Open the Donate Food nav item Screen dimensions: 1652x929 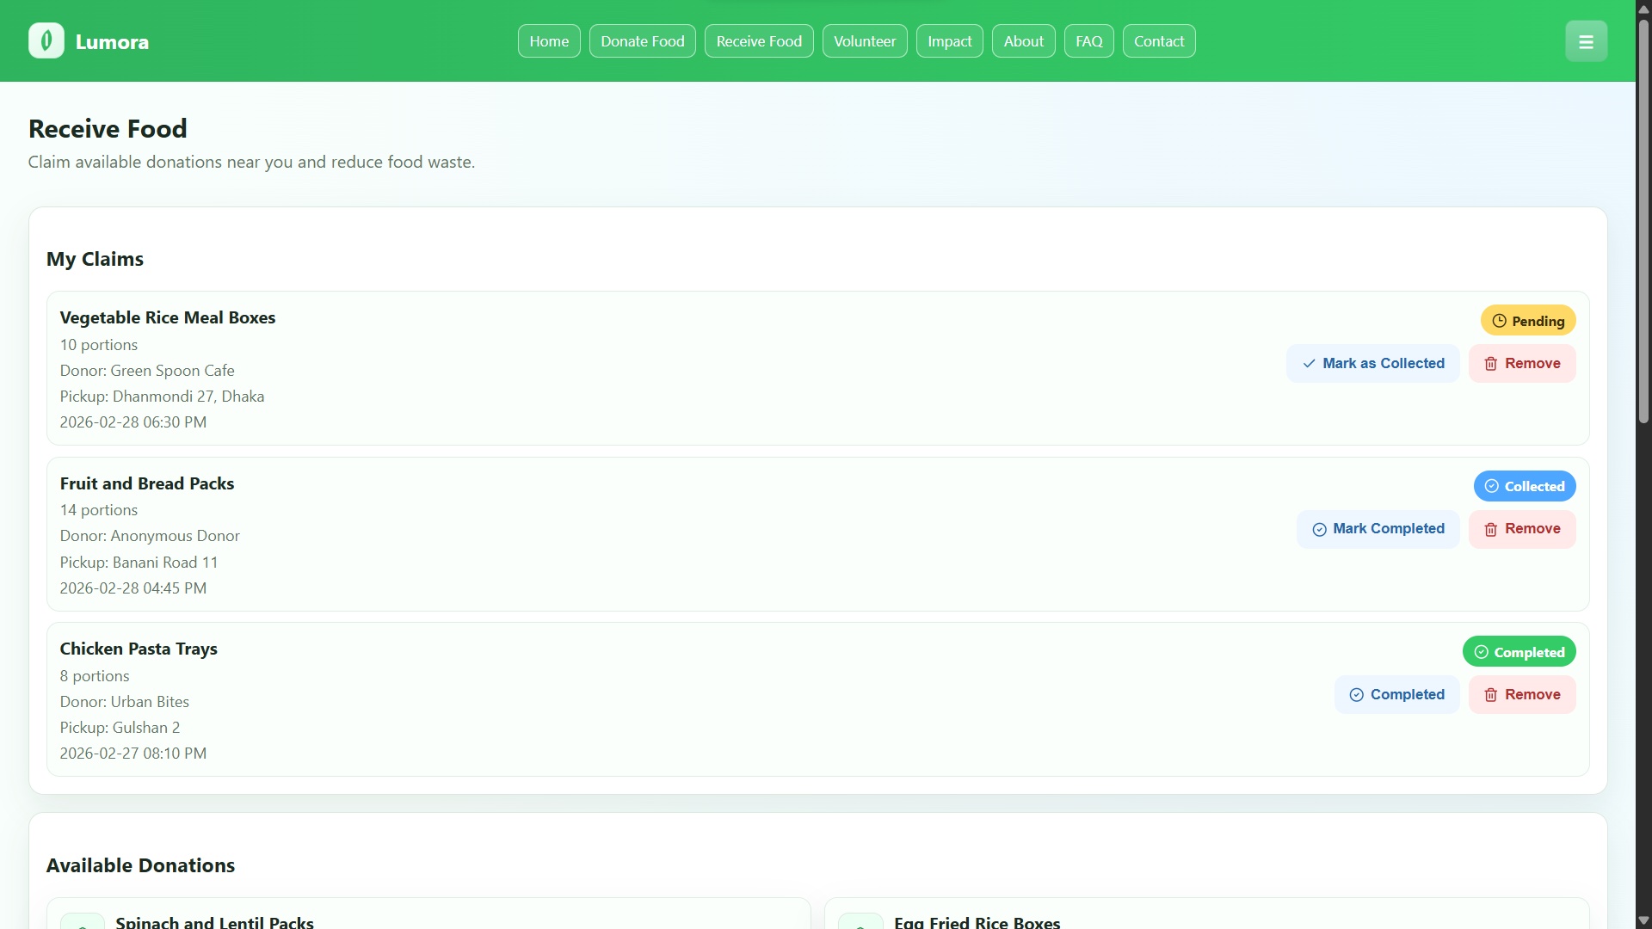pos(642,41)
